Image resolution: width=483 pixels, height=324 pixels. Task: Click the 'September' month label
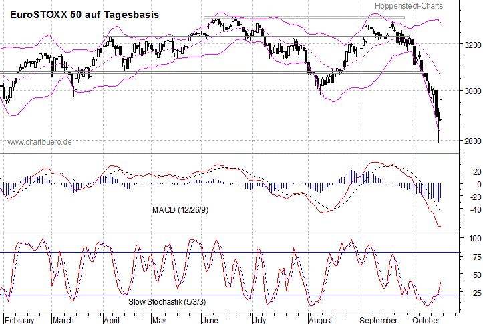[x=378, y=320]
